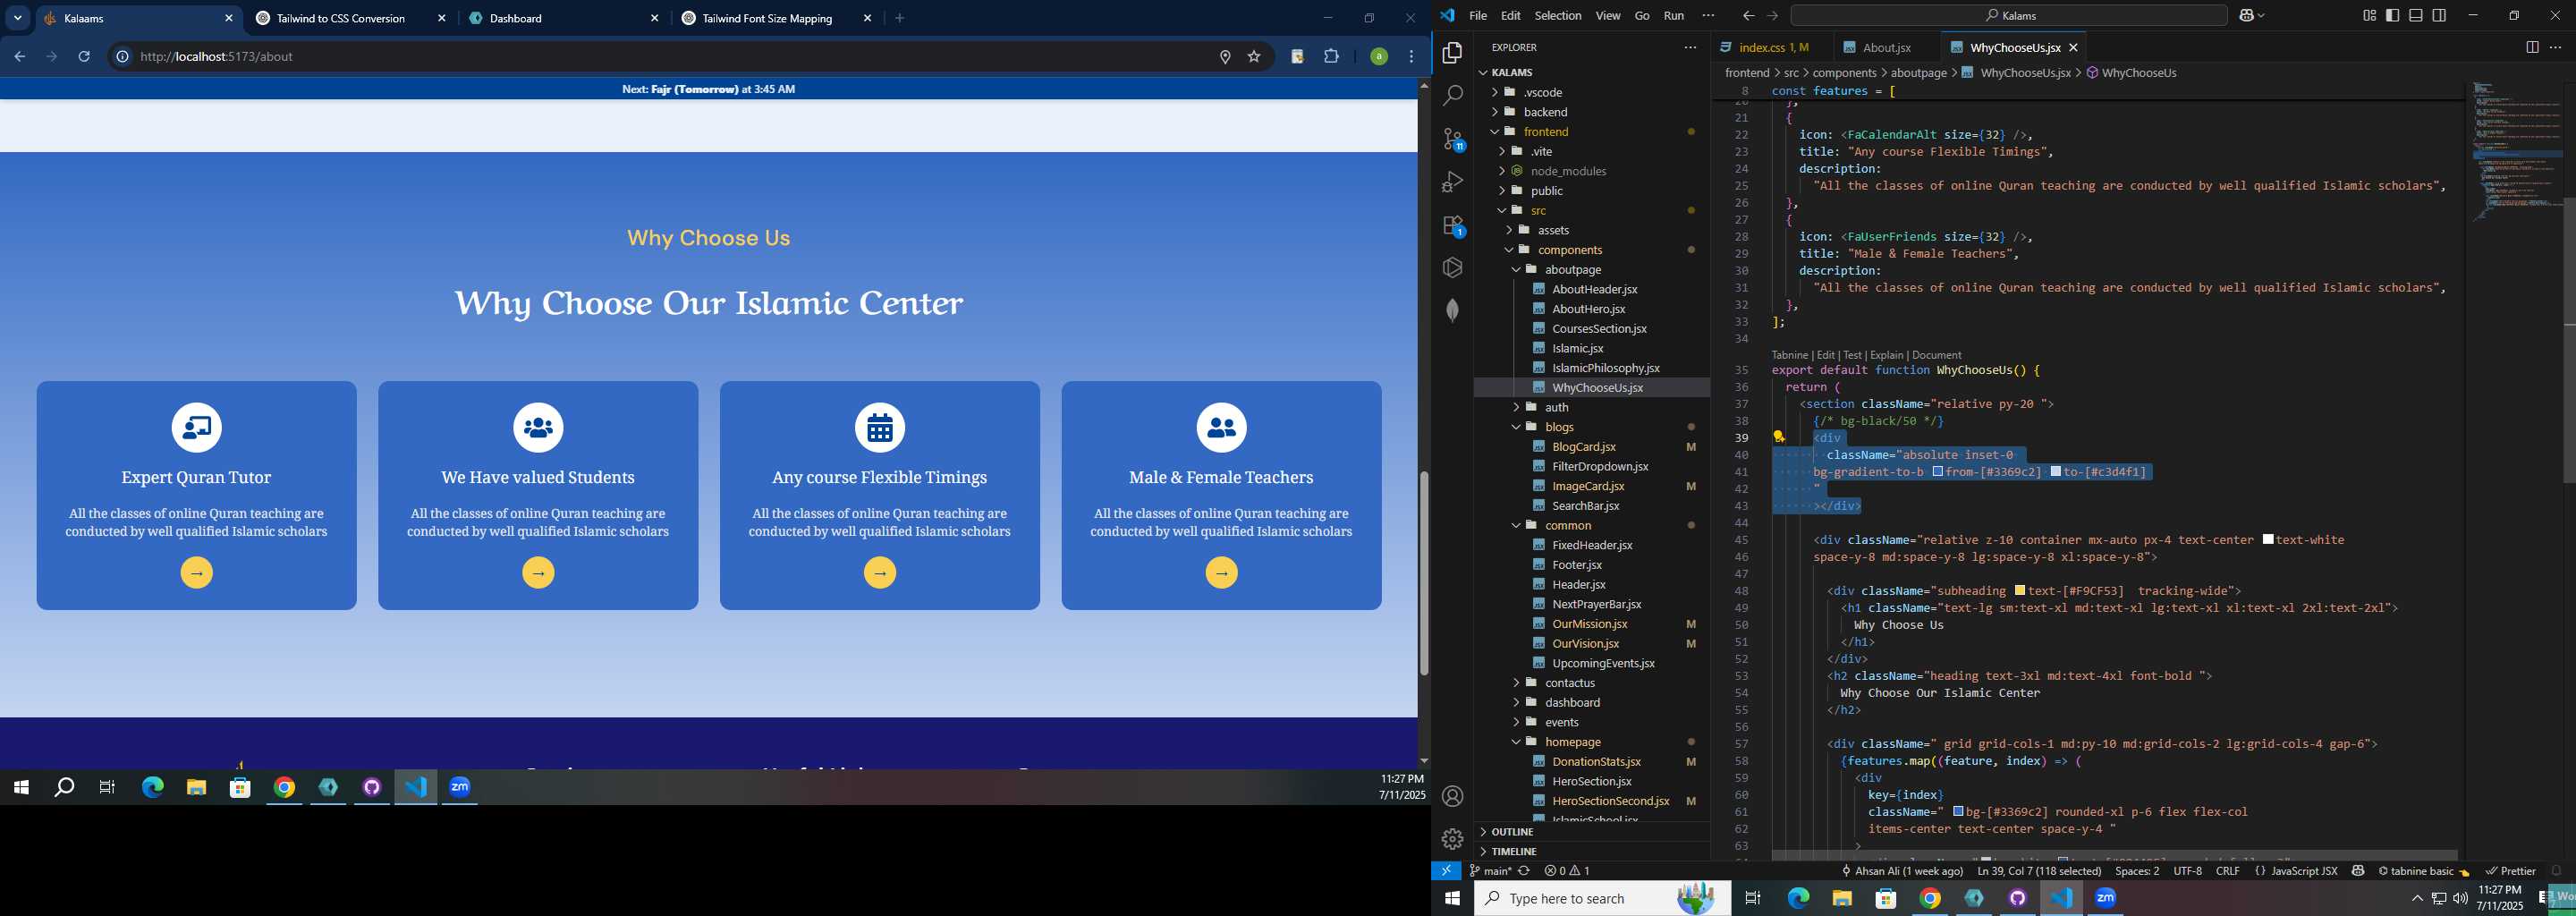Open color picker for to-[#c3d4f1] swatch
This screenshot has width=2576, height=916.
point(2055,471)
